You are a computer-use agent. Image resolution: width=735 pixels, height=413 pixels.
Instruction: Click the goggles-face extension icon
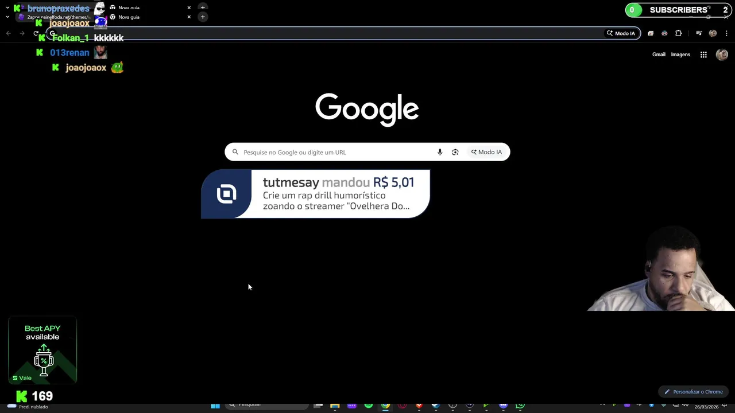tap(664, 33)
